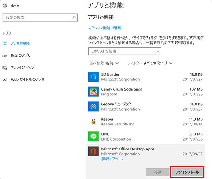Click the Candy Crush Soda Saga icon

pos(93,92)
